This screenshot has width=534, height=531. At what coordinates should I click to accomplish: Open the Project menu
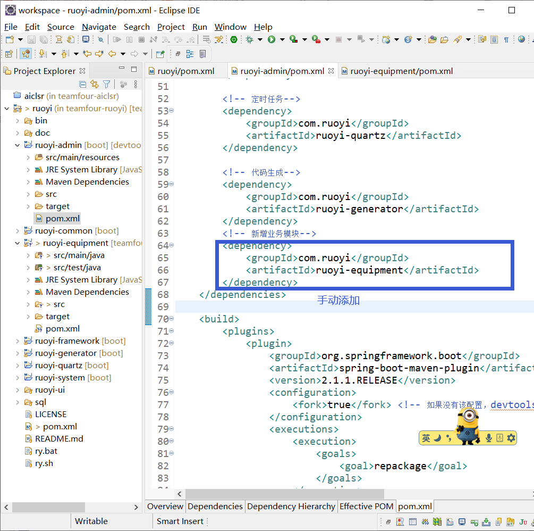click(171, 27)
